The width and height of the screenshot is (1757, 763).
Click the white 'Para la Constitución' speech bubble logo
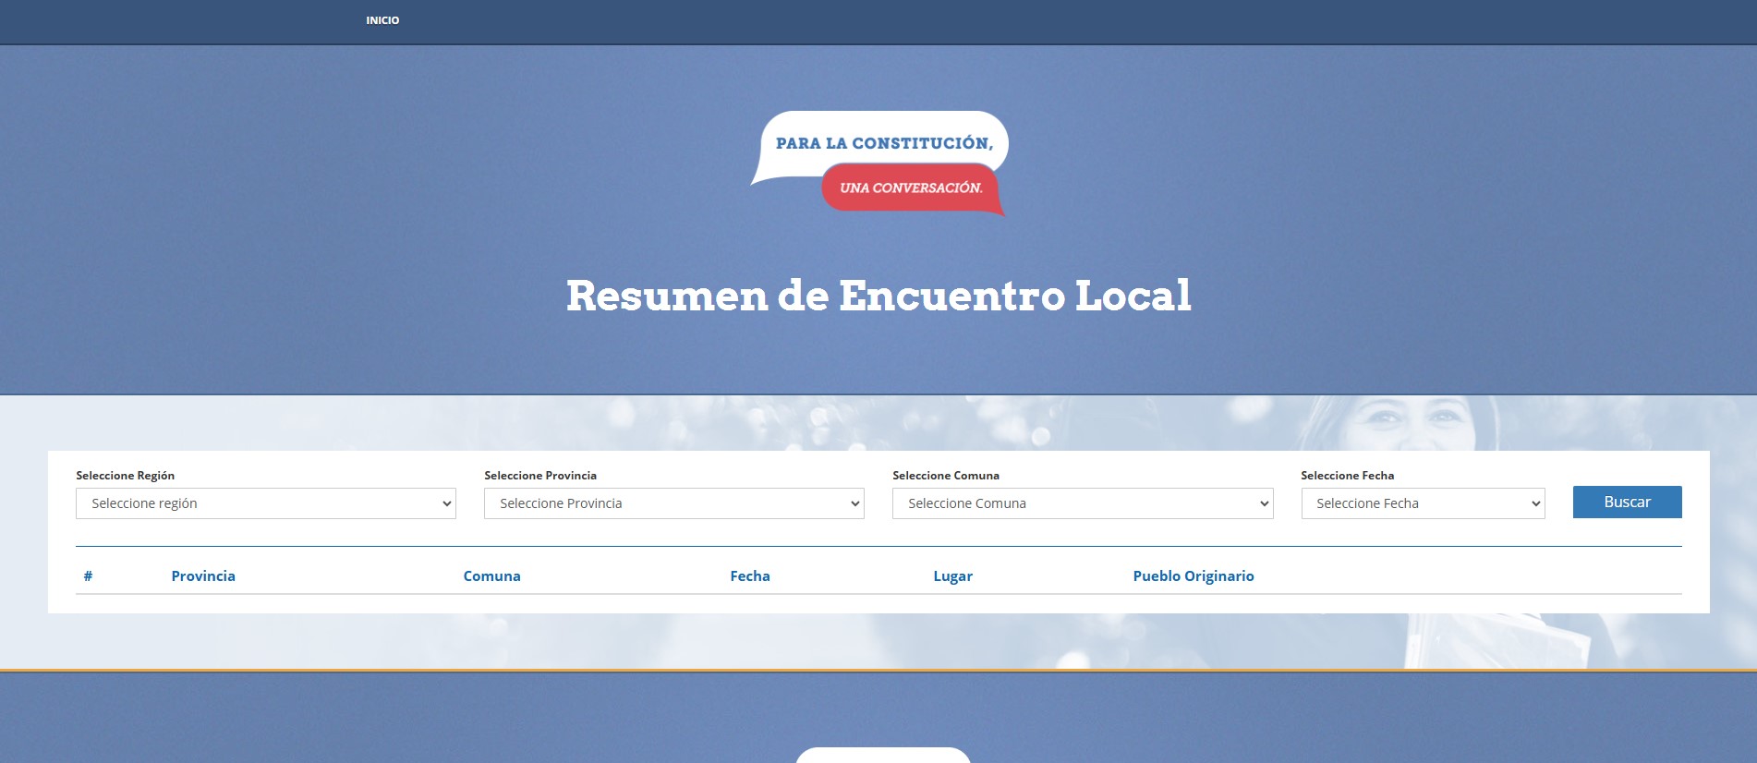click(882, 141)
